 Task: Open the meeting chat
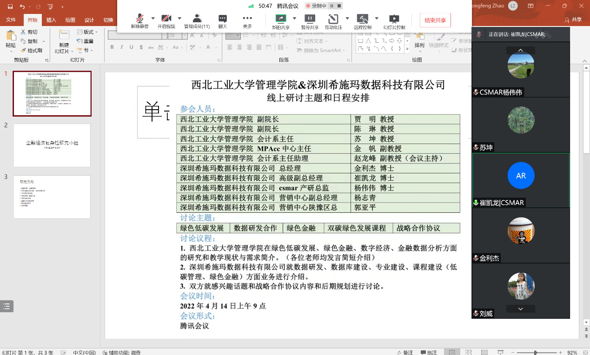tap(222, 20)
